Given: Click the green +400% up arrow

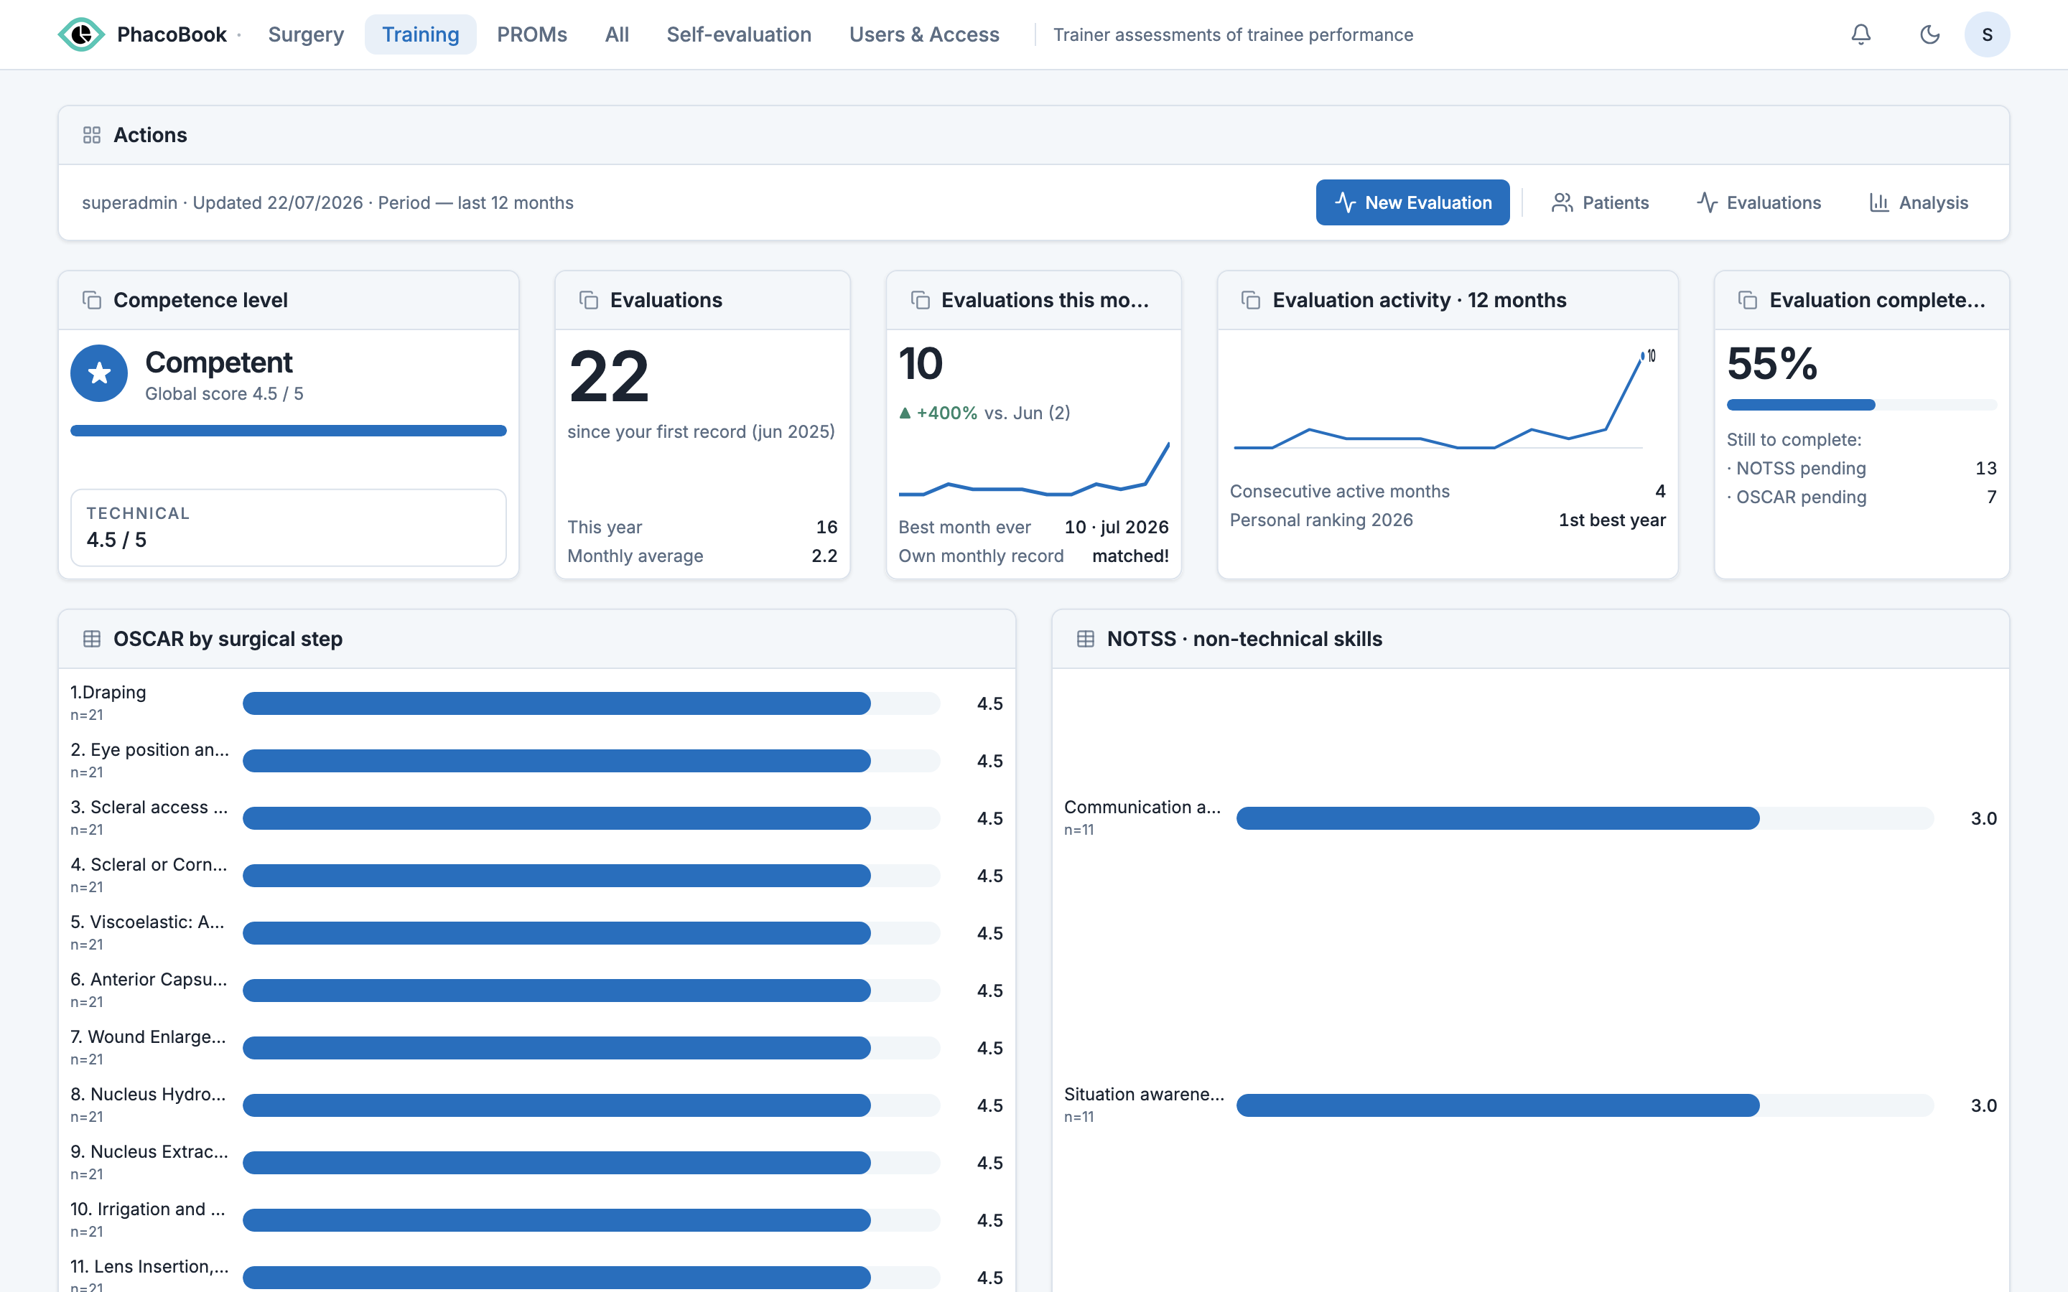Looking at the screenshot, I should point(905,413).
